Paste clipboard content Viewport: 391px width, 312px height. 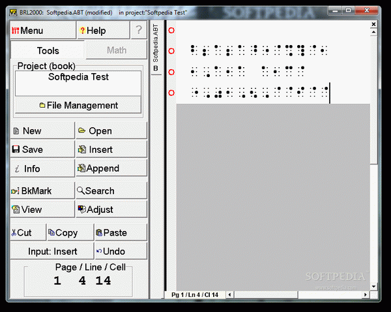coord(121,232)
